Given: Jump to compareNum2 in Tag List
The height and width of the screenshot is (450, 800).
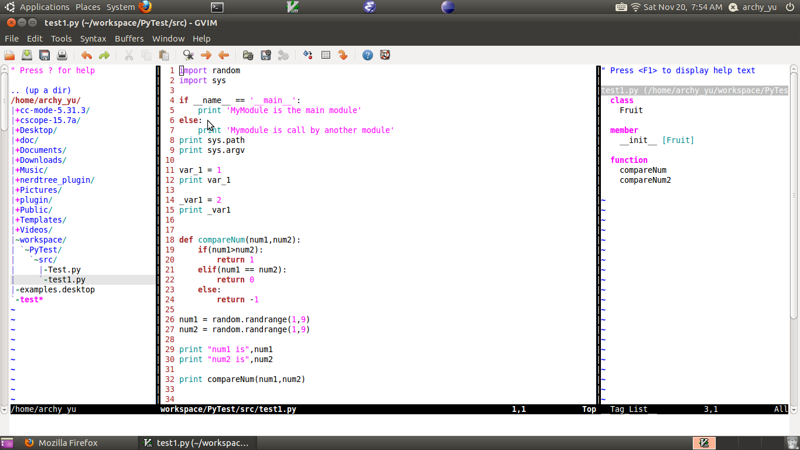Looking at the screenshot, I should point(645,180).
